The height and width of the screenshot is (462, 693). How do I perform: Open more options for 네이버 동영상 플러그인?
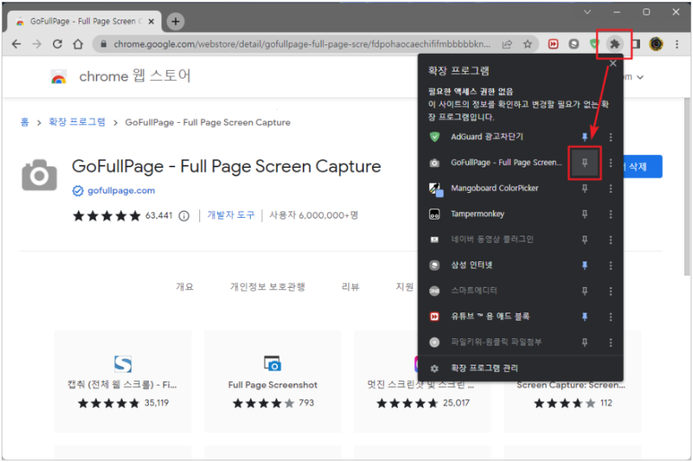coord(610,240)
